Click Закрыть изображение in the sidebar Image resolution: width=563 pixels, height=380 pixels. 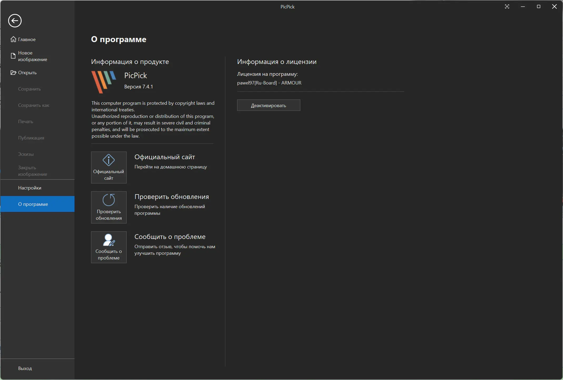tap(32, 171)
